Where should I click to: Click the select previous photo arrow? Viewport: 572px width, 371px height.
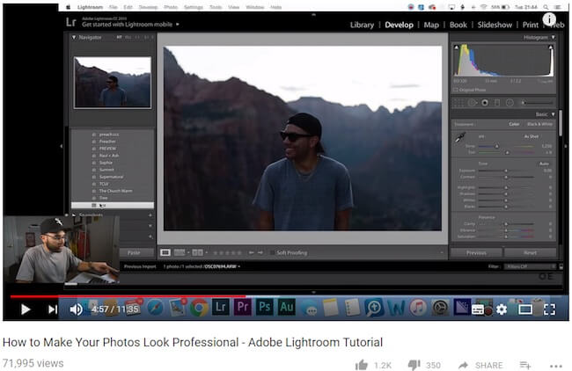click(x=251, y=252)
